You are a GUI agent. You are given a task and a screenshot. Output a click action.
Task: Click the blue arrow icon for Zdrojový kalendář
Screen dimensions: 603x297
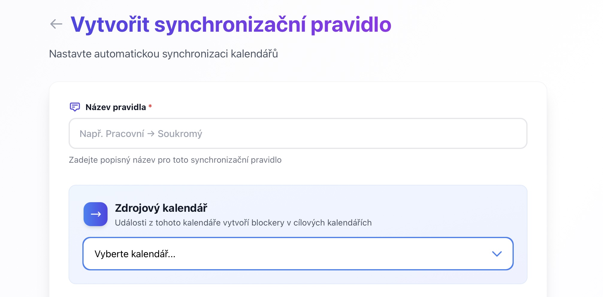96,214
